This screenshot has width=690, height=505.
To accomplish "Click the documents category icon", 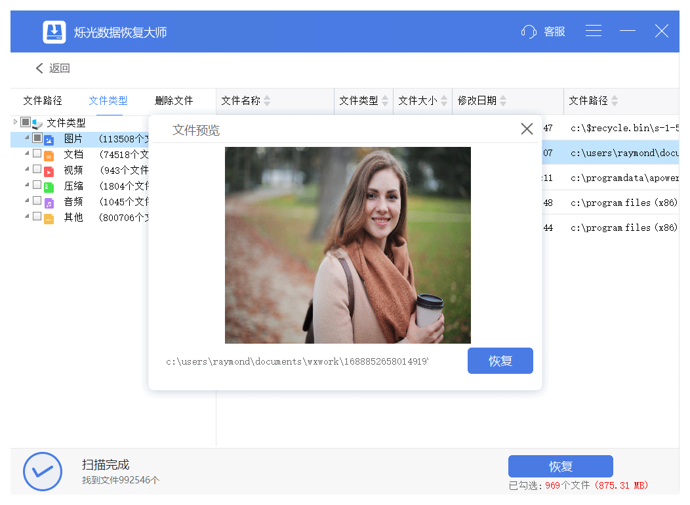I will point(49,155).
